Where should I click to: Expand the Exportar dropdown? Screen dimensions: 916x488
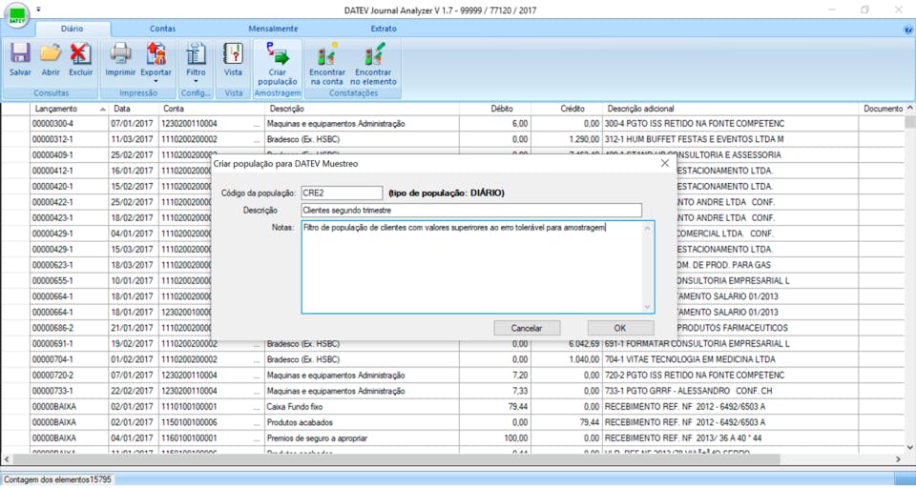tap(156, 82)
